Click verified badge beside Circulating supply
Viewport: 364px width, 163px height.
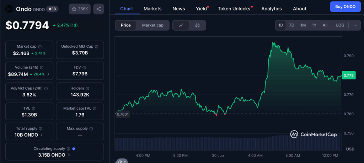point(74,149)
